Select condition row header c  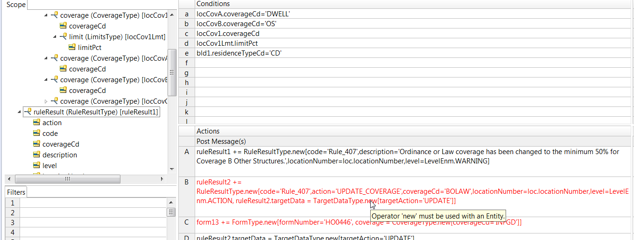tap(187, 33)
